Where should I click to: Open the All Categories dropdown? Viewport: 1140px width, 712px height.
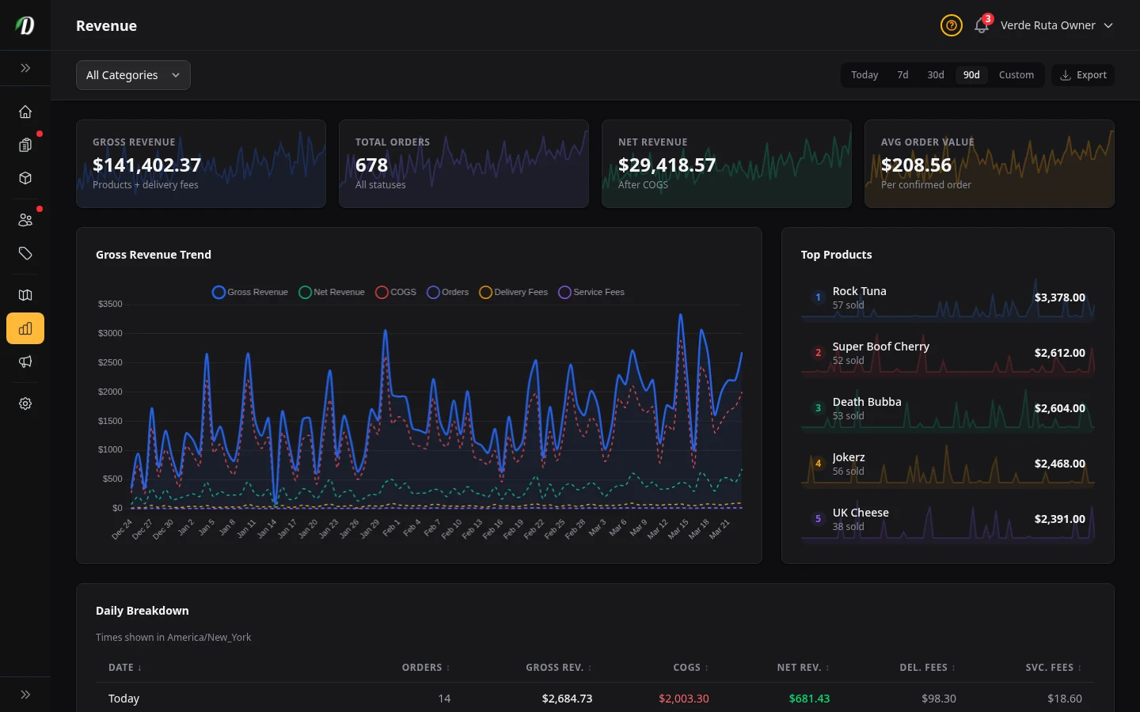tap(133, 74)
